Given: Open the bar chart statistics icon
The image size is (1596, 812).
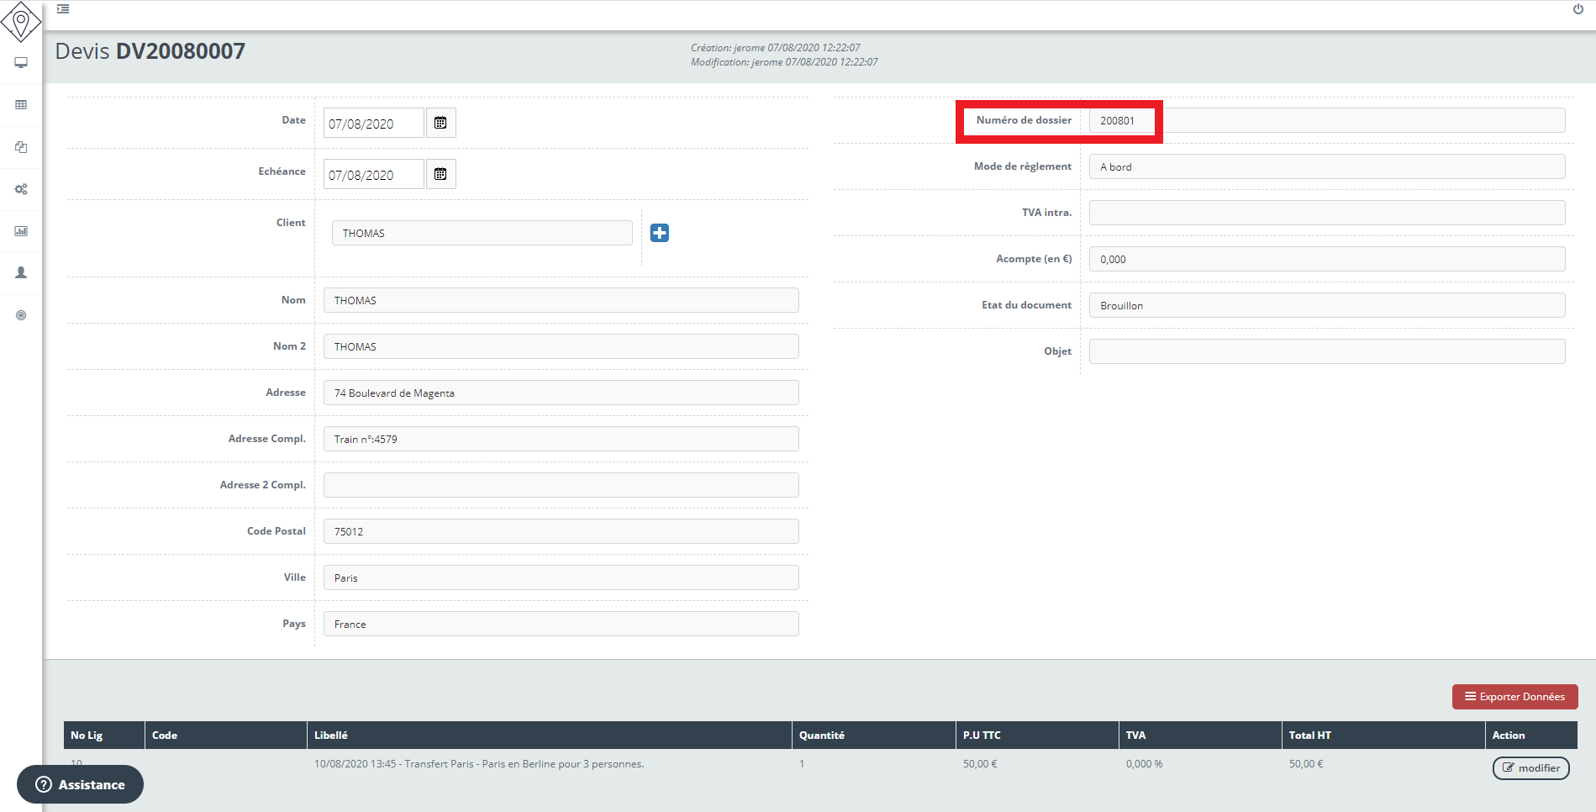Looking at the screenshot, I should click(x=21, y=231).
